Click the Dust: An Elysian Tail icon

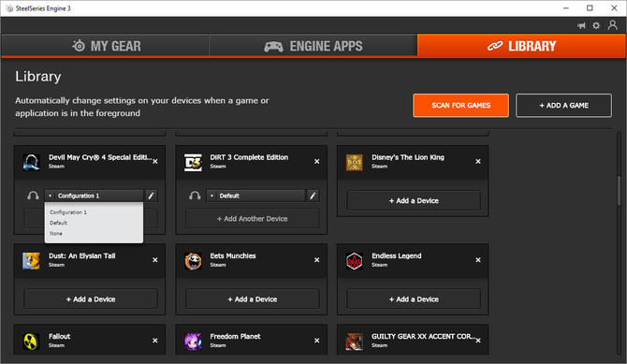tap(31, 261)
